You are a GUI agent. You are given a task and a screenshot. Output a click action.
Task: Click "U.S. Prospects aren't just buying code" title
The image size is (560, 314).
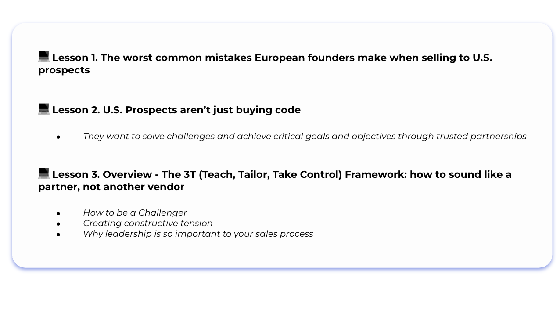tap(201, 110)
